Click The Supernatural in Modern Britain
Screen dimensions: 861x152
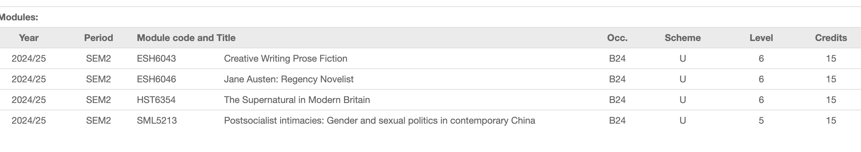[x=297, y=100]
